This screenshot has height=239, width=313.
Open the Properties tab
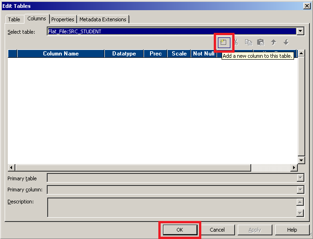[x=63, y=19]
